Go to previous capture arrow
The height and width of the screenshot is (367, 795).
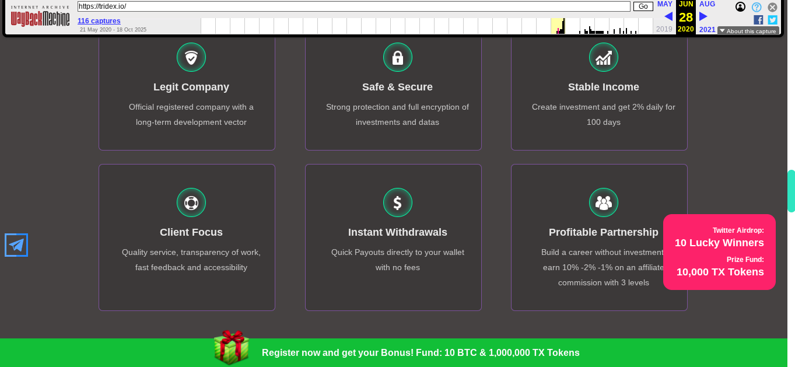[x=668, y=16]
